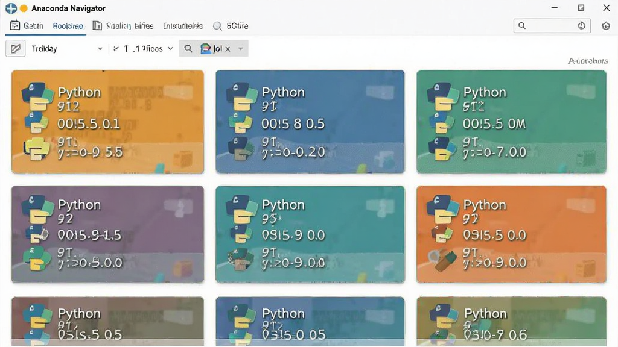Click the colorful icon on the joi chip
Image resolution: width=618 pixels, height=347 pixels.
point(206,49)
